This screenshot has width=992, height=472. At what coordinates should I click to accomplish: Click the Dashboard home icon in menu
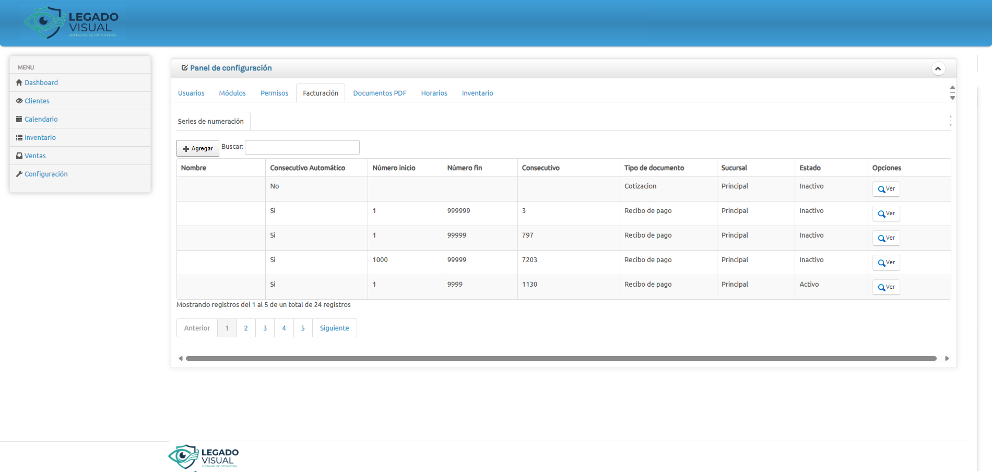(x=19, y=82)
